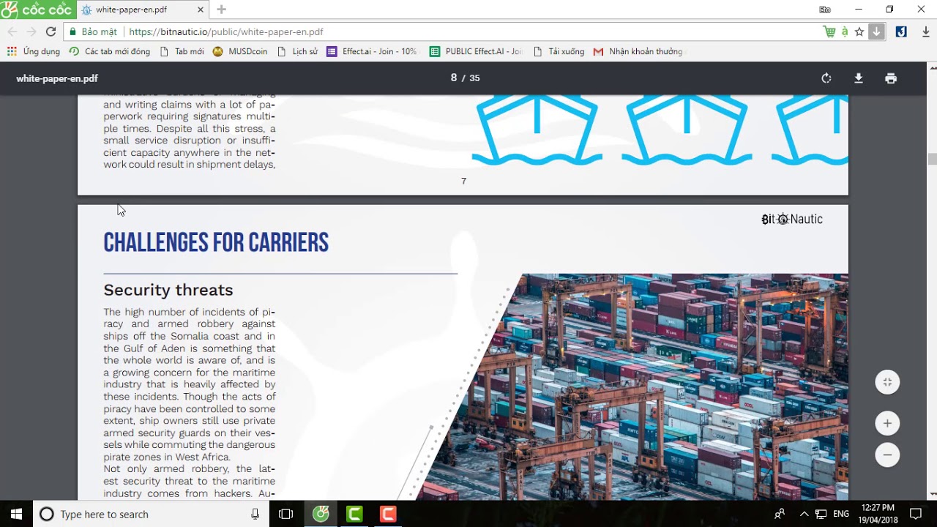Screen dimensions: 937x527
Task: Open the blue J extension icon
Action: pyautogui.click(x=901, y=31)
